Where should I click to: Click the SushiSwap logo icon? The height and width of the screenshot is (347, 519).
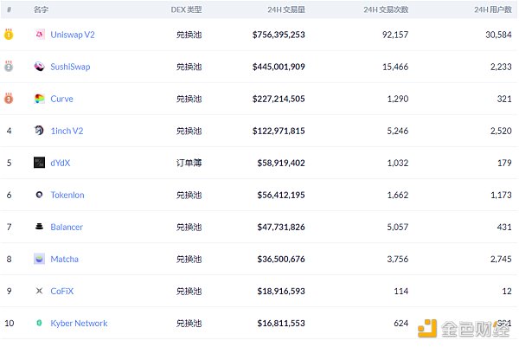[40, 67]
